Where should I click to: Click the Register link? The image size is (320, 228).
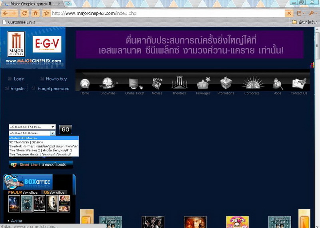tap(18, 88)
